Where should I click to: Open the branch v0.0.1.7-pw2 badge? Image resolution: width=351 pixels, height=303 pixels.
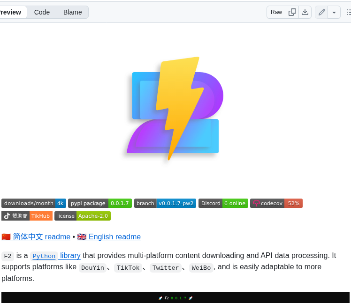pyautogui.click(x=165, y=203)
